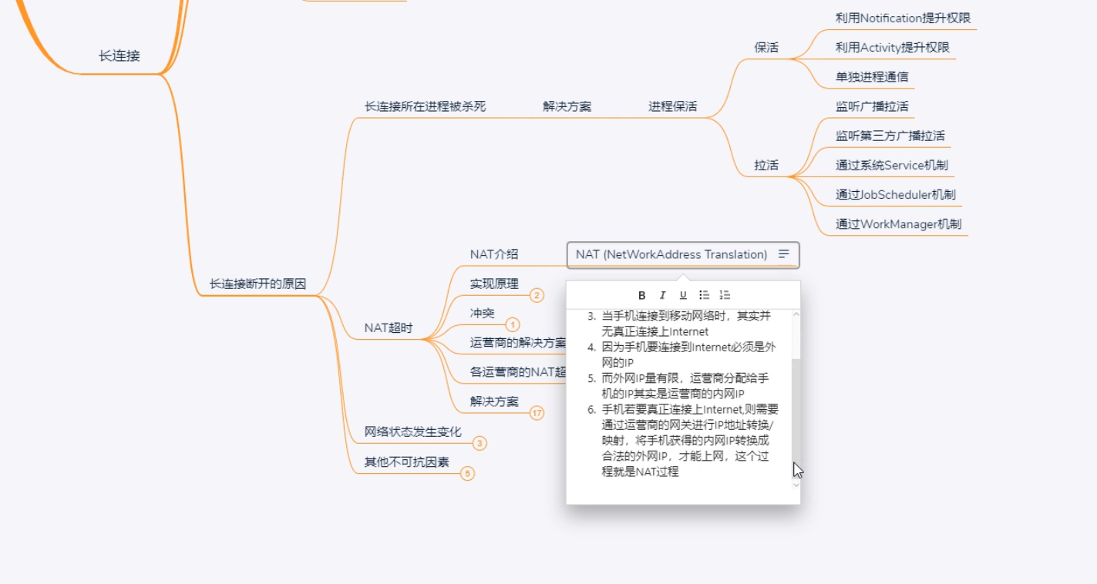Expand the collapsed child of 冲突 node
This screenshot has height=584, width=1097.
tap(512, 325)
